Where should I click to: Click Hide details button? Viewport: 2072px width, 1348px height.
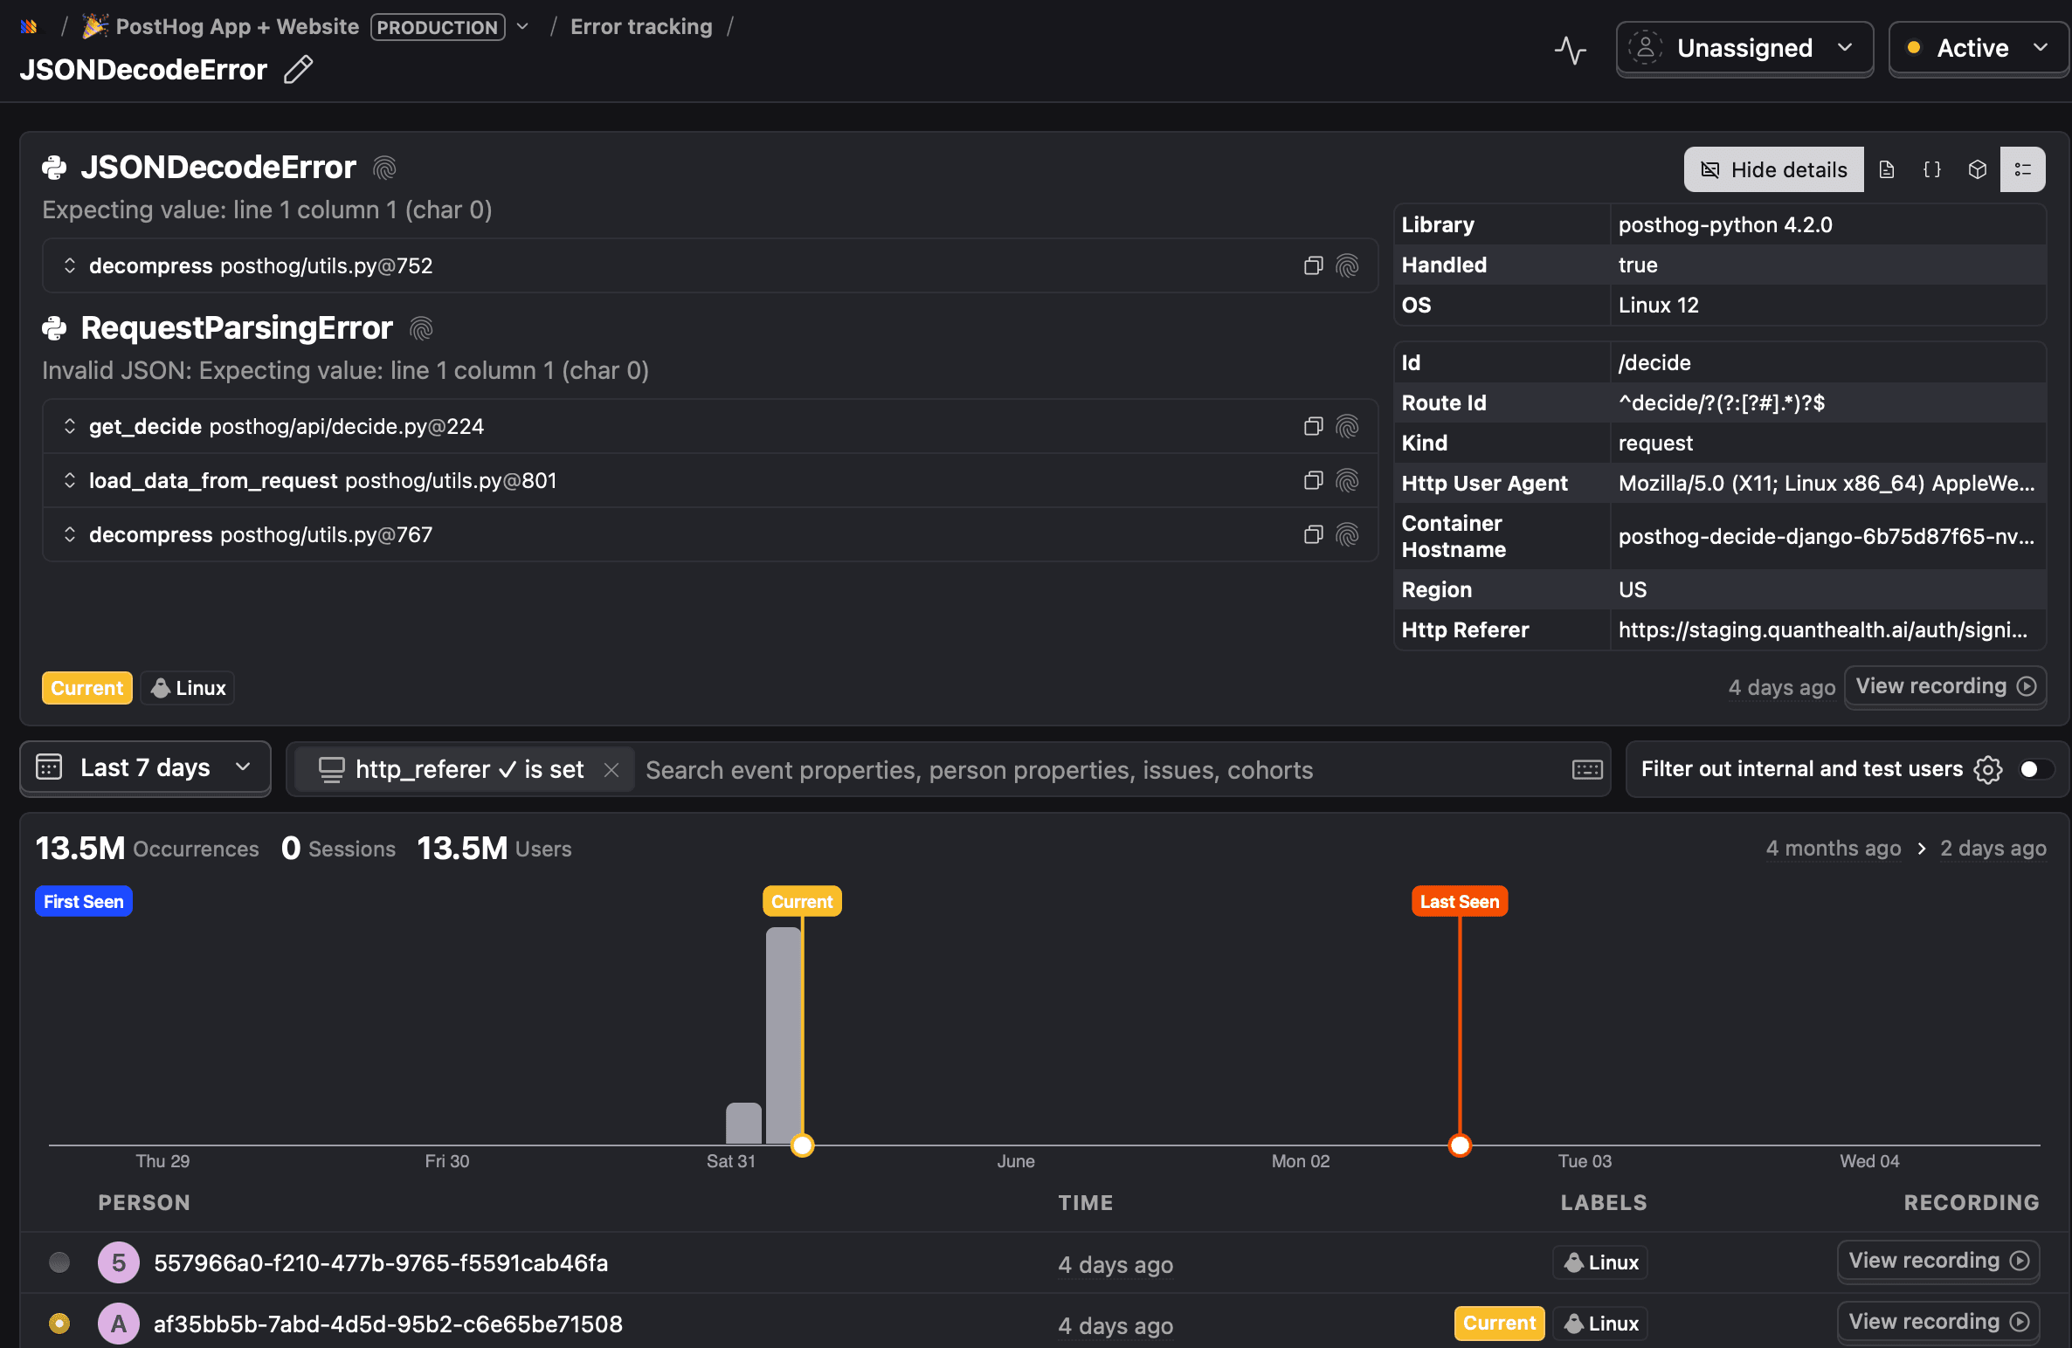coord(1773,169)
